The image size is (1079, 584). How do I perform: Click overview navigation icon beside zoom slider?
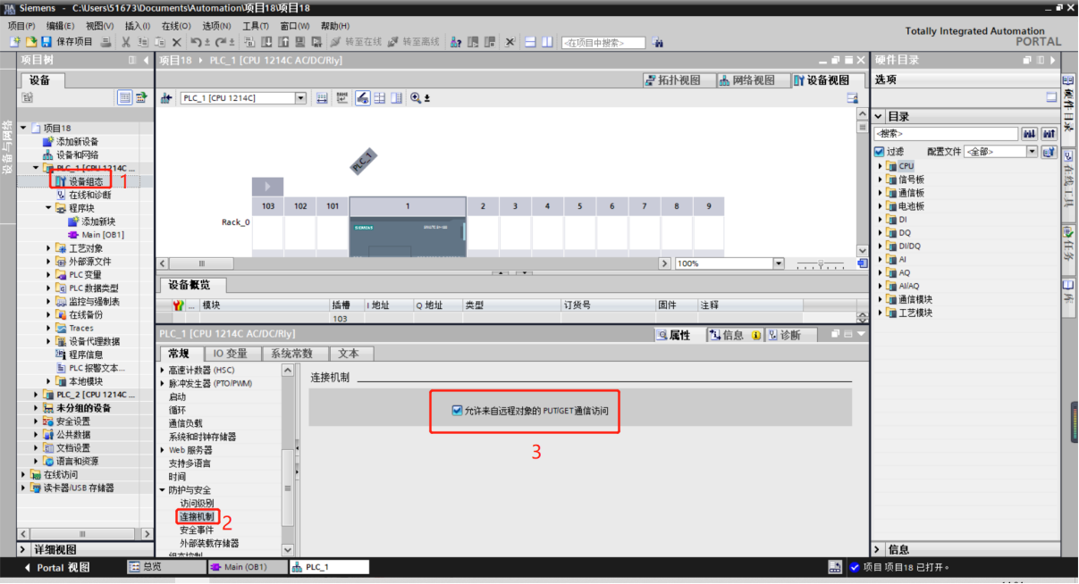pyautogui.click(x=862, y=263)
